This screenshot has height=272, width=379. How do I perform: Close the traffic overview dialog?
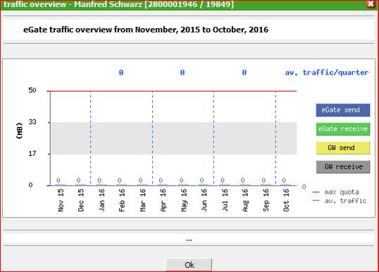click(371, 4)
